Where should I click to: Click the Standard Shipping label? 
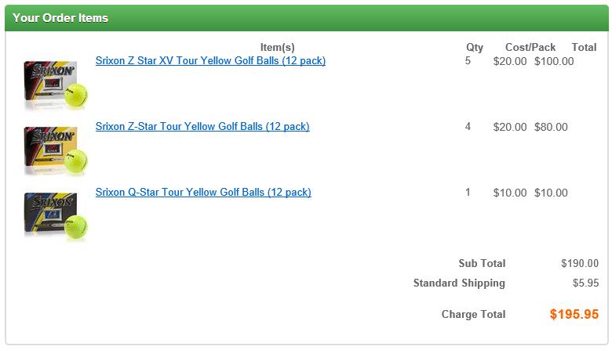coord(459,283)
